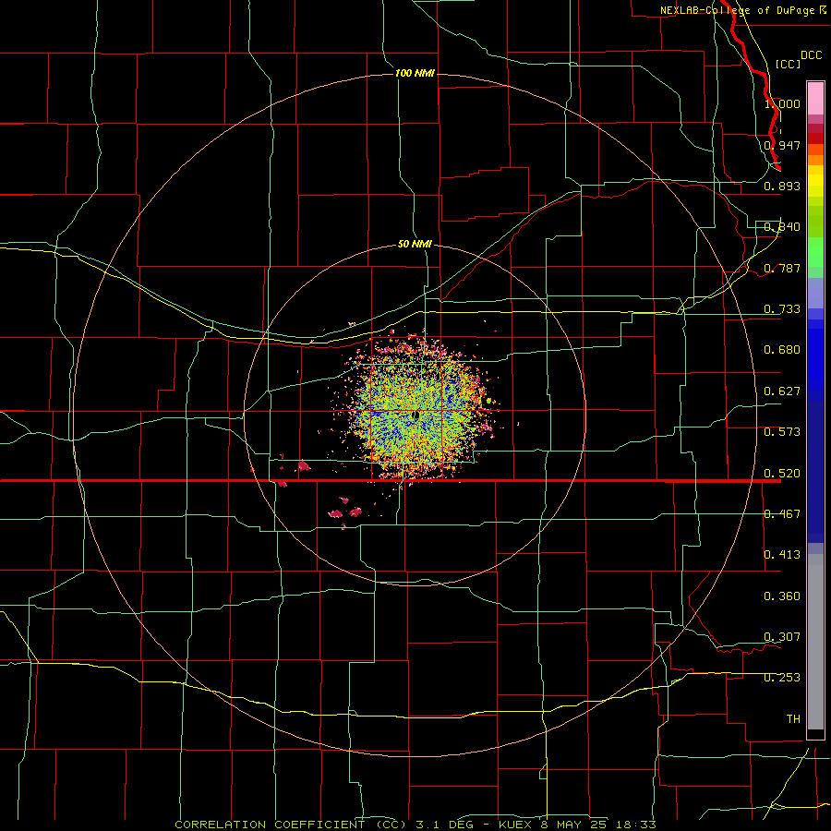Click the 0.947 scale value
Screen dimensions: 831x831
tap(782, 145)
